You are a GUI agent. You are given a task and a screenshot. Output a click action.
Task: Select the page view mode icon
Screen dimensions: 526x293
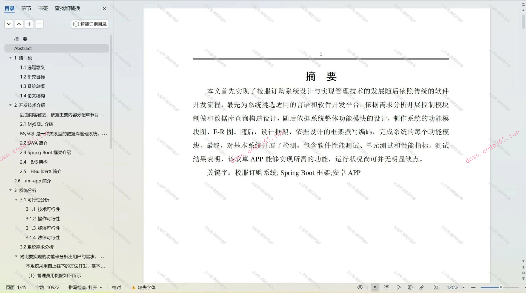click(x=375, y=287)
